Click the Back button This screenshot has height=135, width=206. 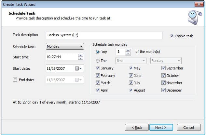[x=137, y=128]
